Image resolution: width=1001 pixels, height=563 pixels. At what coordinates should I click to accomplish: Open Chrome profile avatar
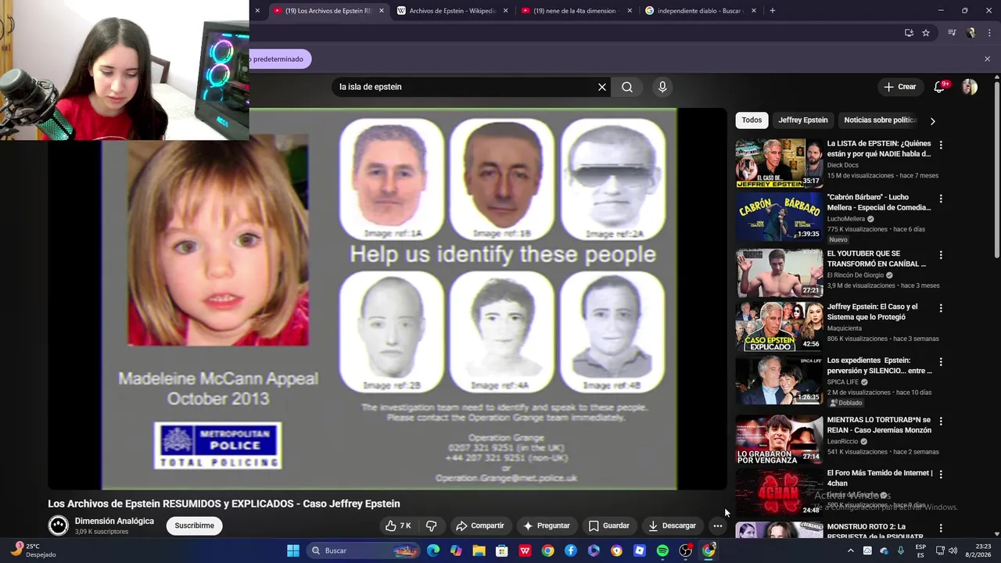coord(971,33)
